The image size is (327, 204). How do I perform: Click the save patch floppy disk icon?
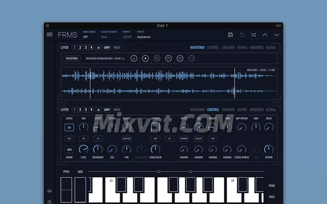click(x=230, y=35)
